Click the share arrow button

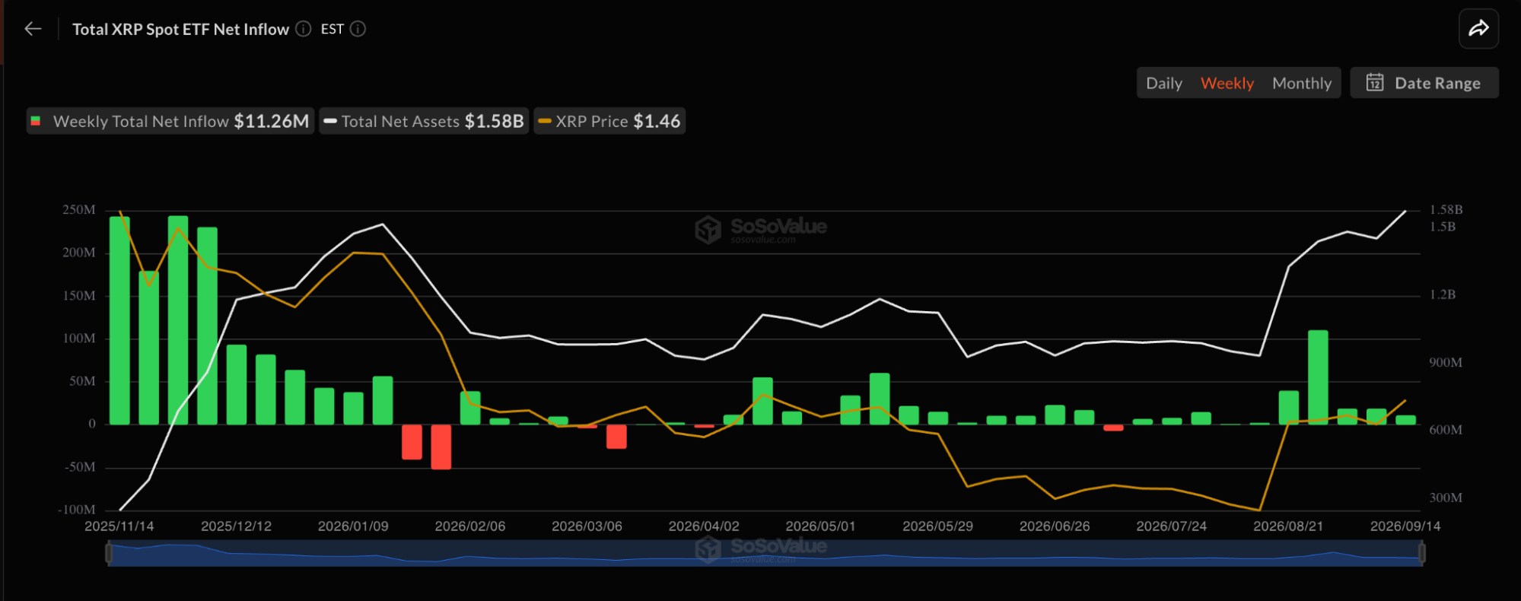[x=1478, y=29]
